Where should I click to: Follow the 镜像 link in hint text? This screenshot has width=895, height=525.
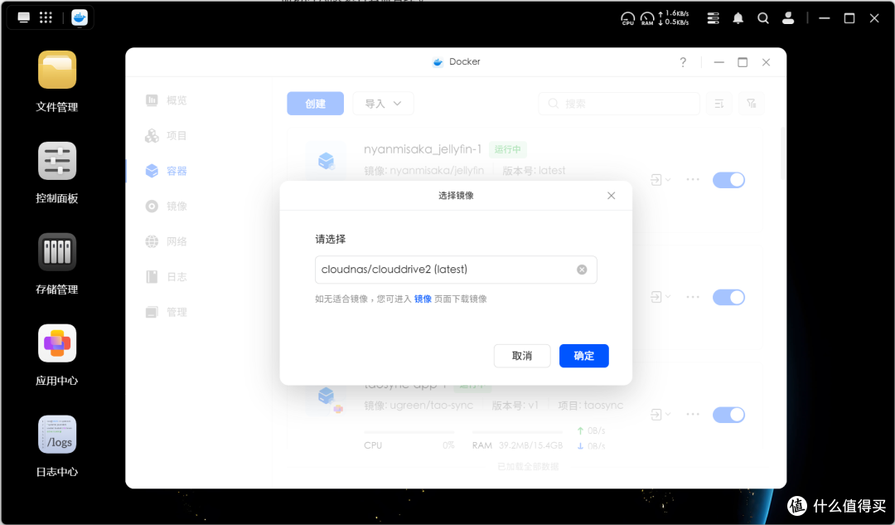[x=423, y=299]
